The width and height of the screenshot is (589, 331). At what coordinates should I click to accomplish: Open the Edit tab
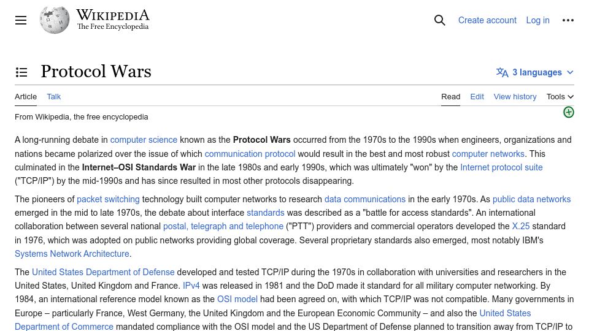(x=477, y=96)
